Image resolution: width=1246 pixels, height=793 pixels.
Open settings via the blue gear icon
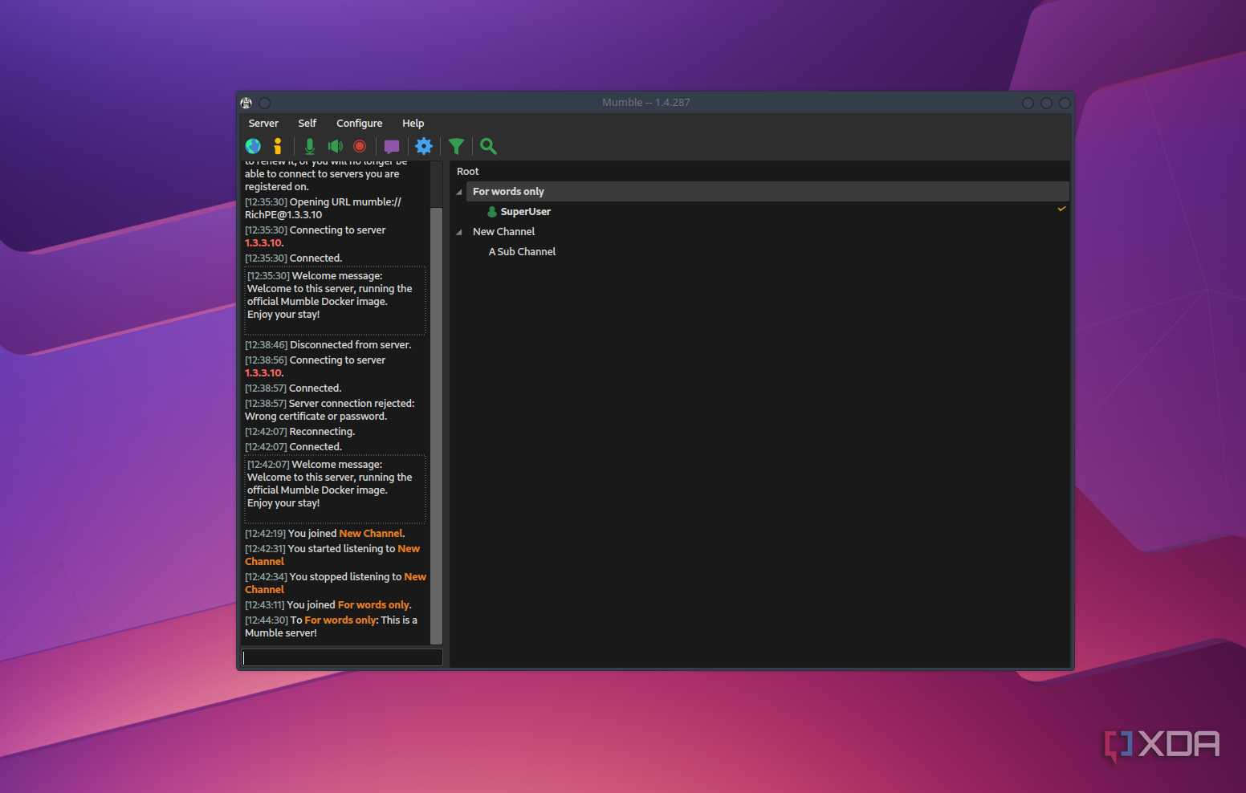click(x=424, y=146)
